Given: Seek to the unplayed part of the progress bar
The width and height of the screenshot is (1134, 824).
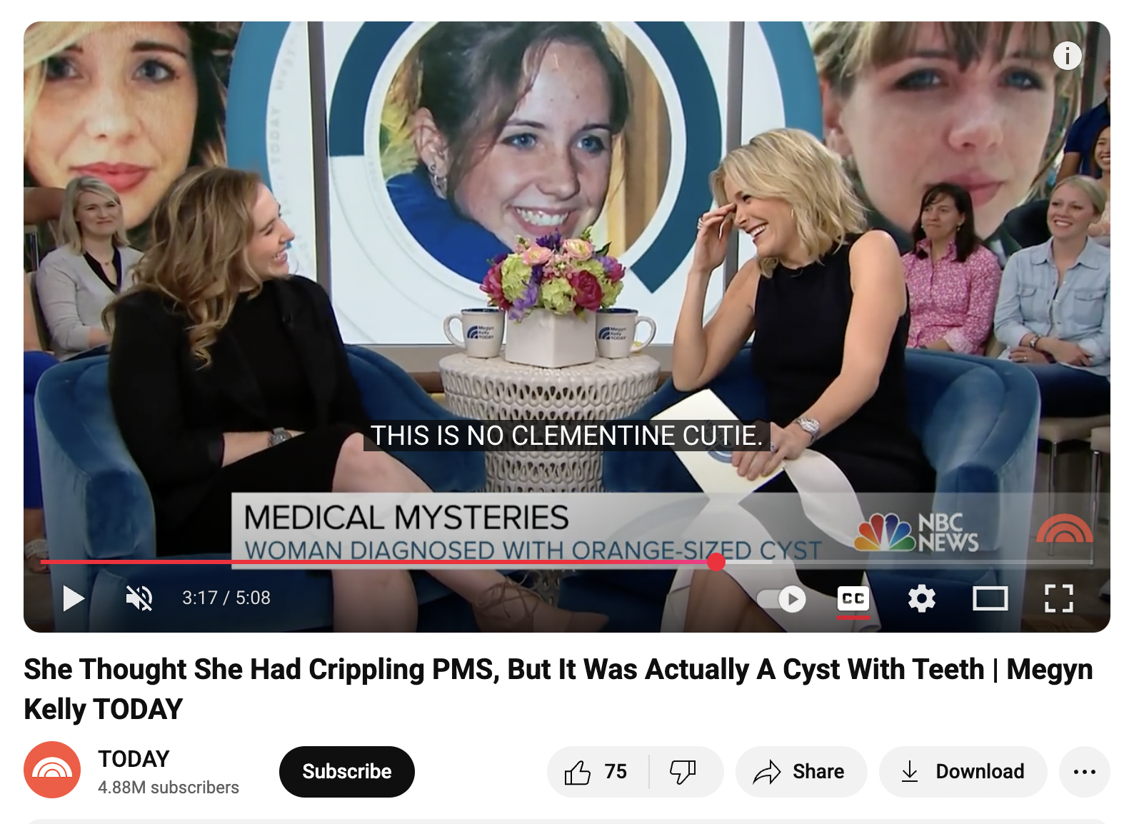Looking at the screenshot, I should (x=908, y=562).
